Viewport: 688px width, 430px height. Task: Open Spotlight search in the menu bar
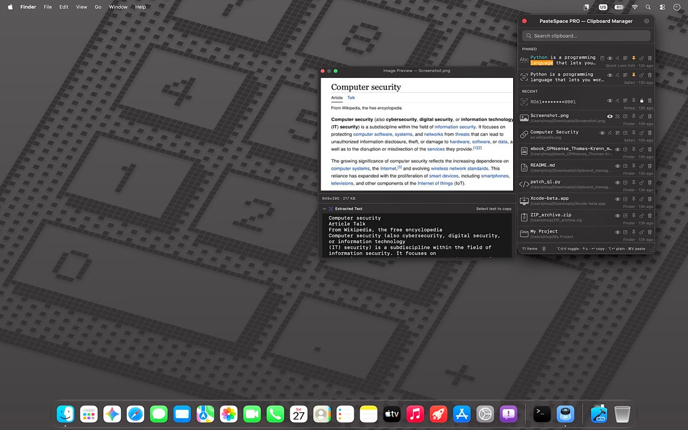pos(648,7)
